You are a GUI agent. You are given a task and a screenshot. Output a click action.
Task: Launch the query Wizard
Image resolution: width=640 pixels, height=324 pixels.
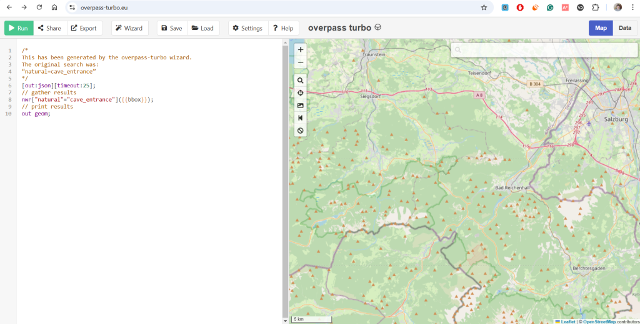pyautogui.click(x=129, y=28)
